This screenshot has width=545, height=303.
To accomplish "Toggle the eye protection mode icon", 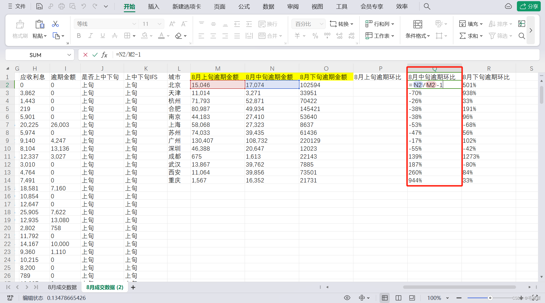I will (347, 298).
